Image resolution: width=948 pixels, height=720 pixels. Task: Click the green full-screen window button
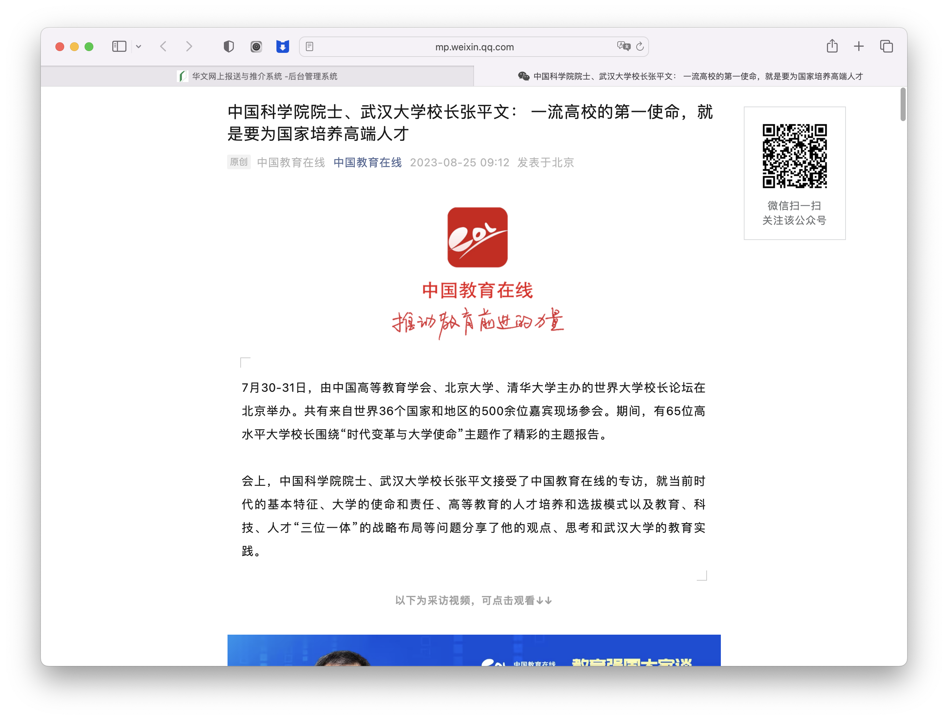pyautogui.click(x=89, y=46)
